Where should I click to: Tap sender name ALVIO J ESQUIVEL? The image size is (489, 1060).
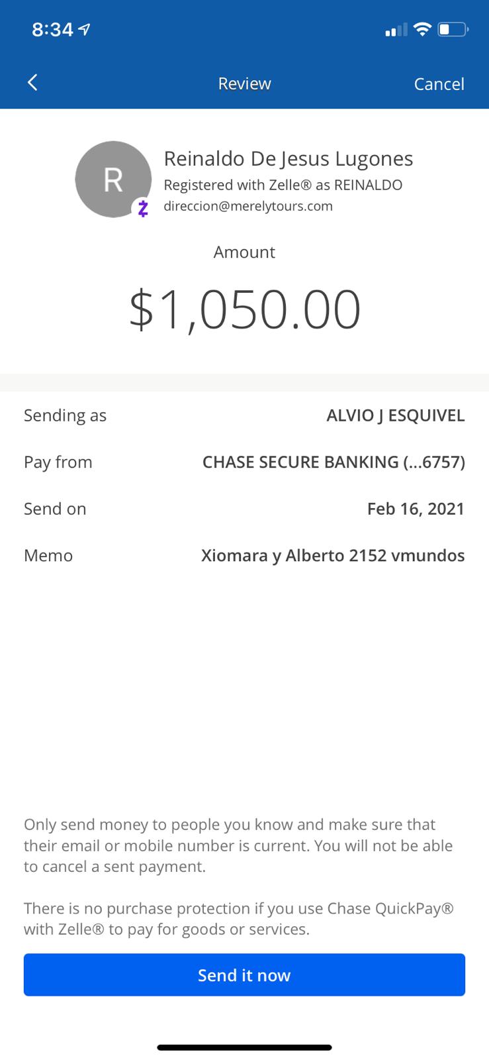click(x=396, y=415)
